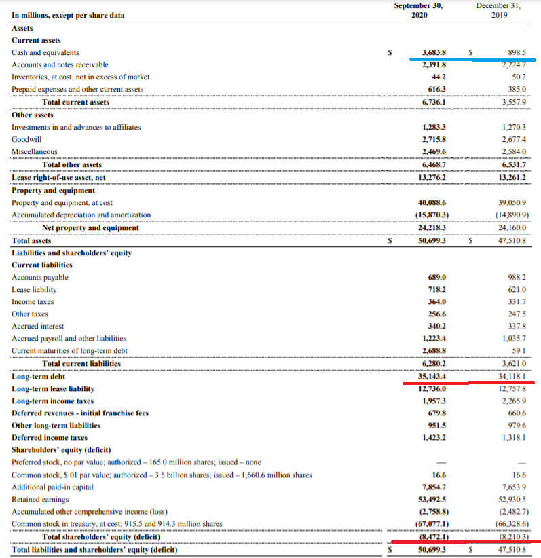Click the 53,492.5 retained earnings value
541x558 pixels.
click(432, 500)
